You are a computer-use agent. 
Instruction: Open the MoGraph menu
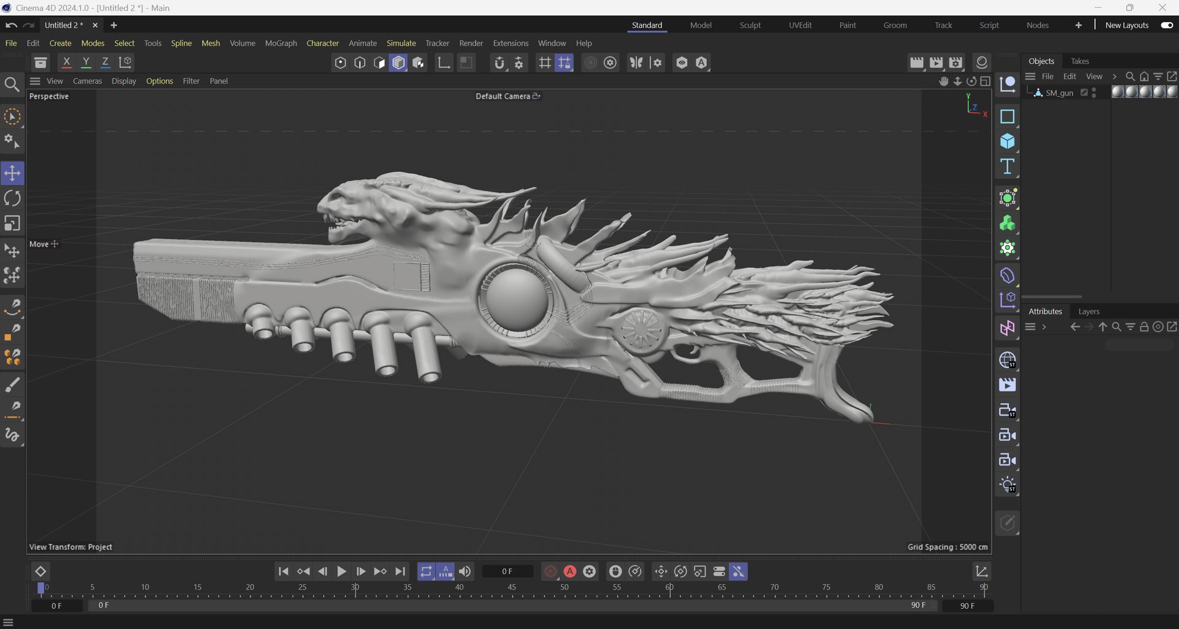click(281, 43)
